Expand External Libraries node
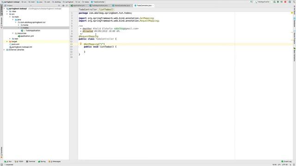 [4, 50]
